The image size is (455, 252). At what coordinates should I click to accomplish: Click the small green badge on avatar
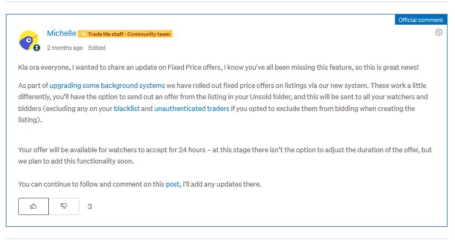[x=36, y=48]
